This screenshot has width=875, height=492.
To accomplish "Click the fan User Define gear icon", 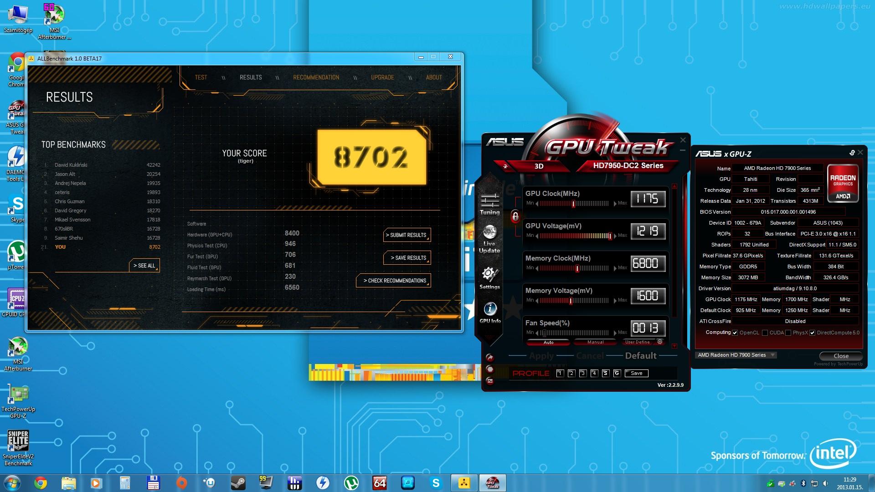I will click(x=659, y=342).
